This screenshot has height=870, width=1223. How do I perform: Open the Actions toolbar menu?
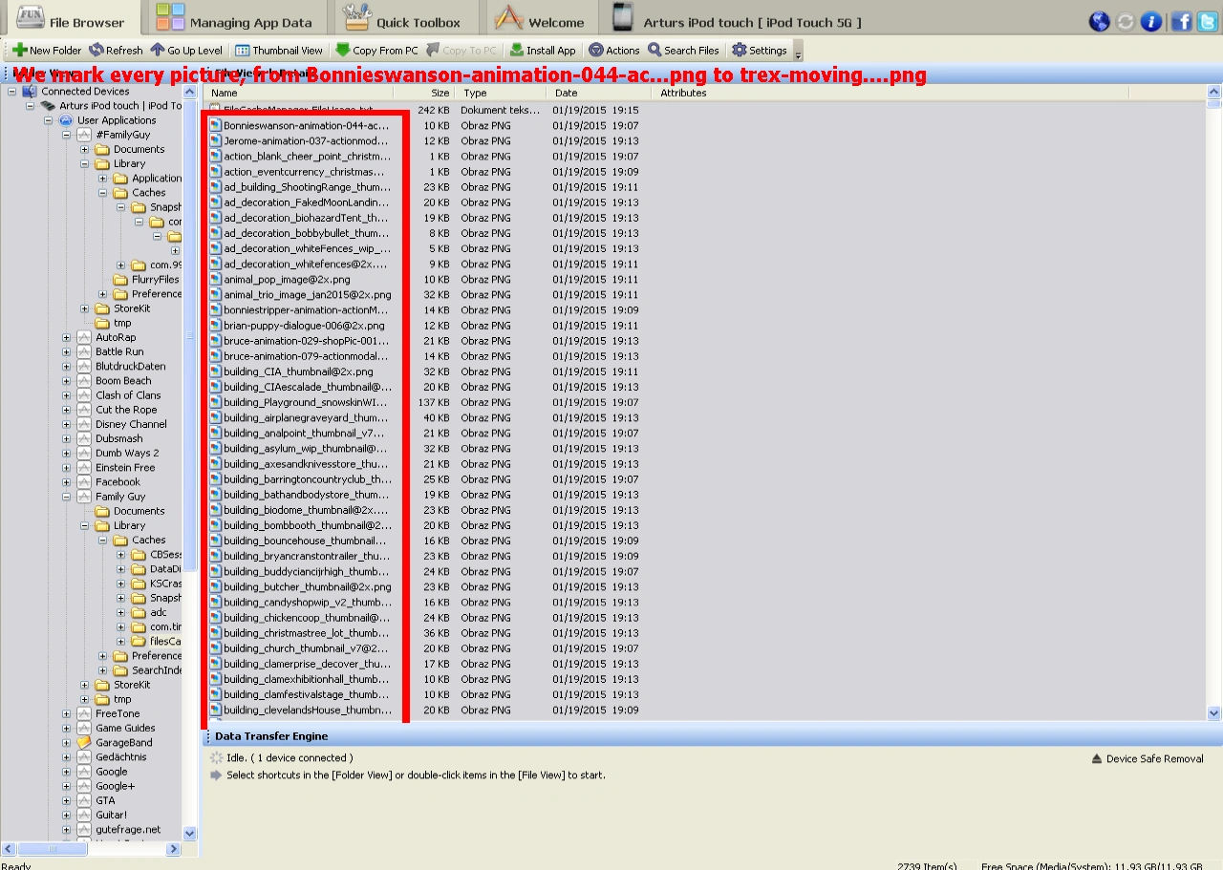click(x=614, y=51)
